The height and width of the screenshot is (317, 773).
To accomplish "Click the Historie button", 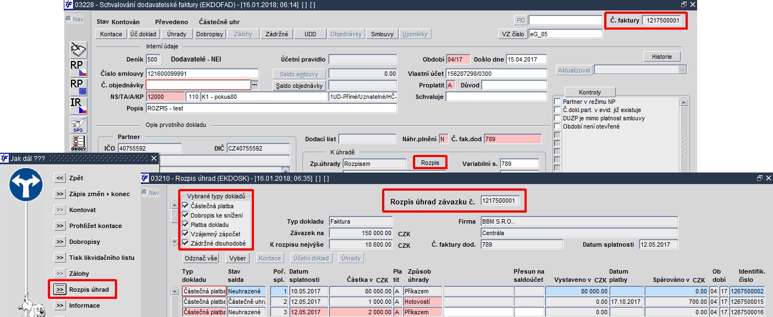I will (x=662, y=57).
